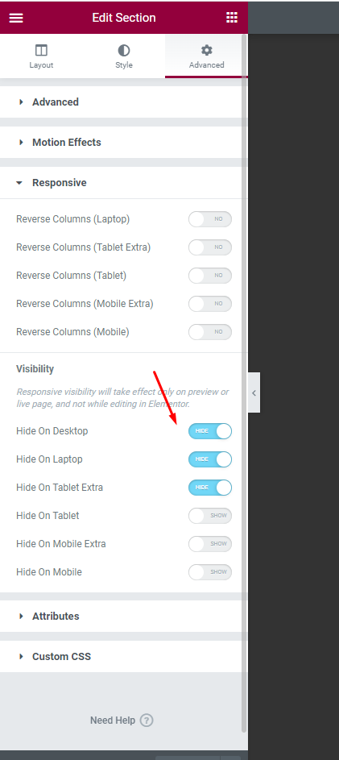Expand the Custom CSS section

[x=121, y=656]
